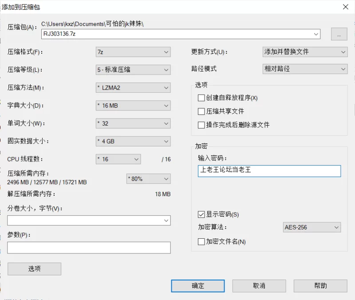355x300 pixels.
Task: Enable the 加密文件名 checkbox
Action: 201,242
